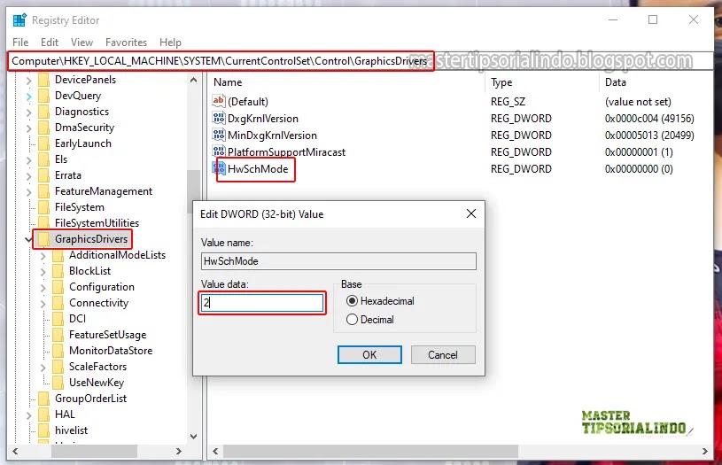Select the GraphicsDrivers key in tree

point(90,239)
